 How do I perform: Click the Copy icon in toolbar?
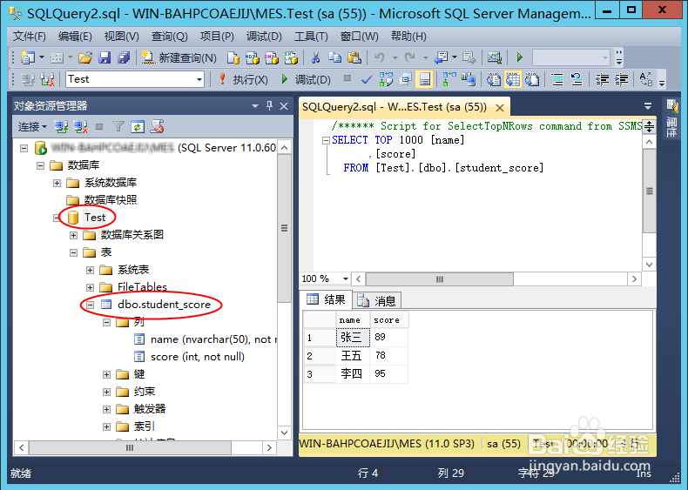coord(334,57)
